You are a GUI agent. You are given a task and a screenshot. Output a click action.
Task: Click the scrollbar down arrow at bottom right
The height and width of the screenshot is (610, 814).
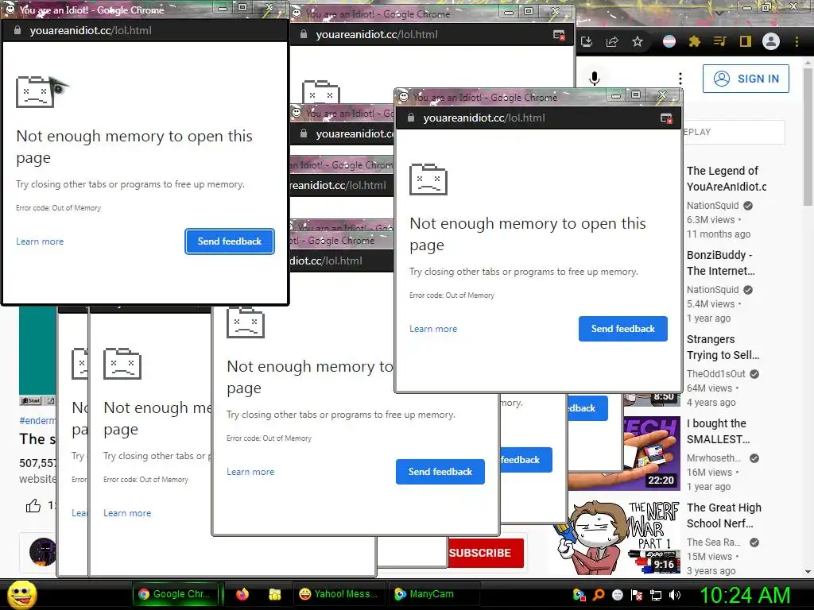[808, 572]
